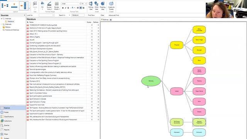Open the Maps navigation view
Viewport: 247px width, 139px height.
click(13, 134)
